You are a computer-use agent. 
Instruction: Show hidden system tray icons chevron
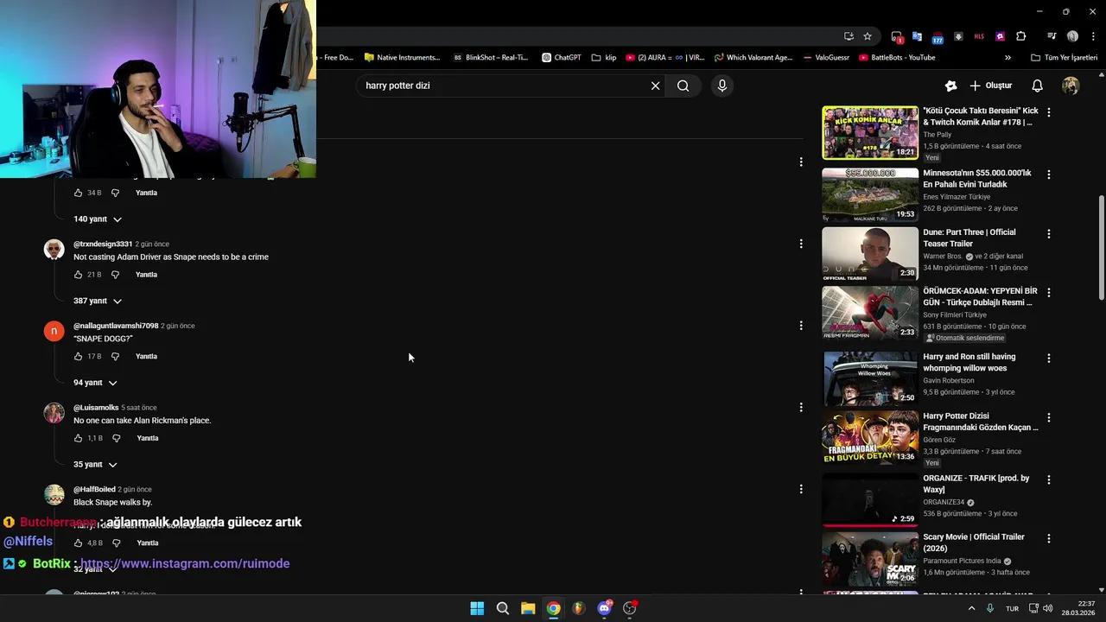pyautogui.click(x=971, y=608)
